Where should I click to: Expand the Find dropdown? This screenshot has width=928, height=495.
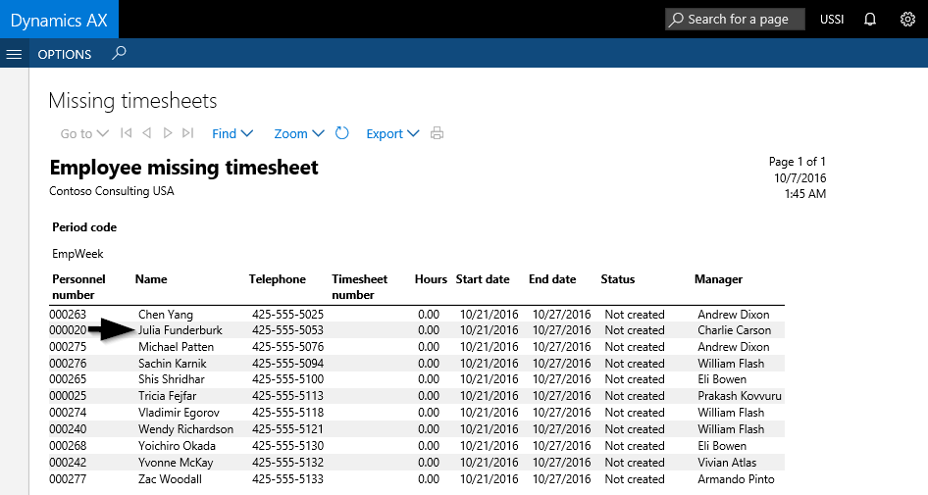coord(232,133)
